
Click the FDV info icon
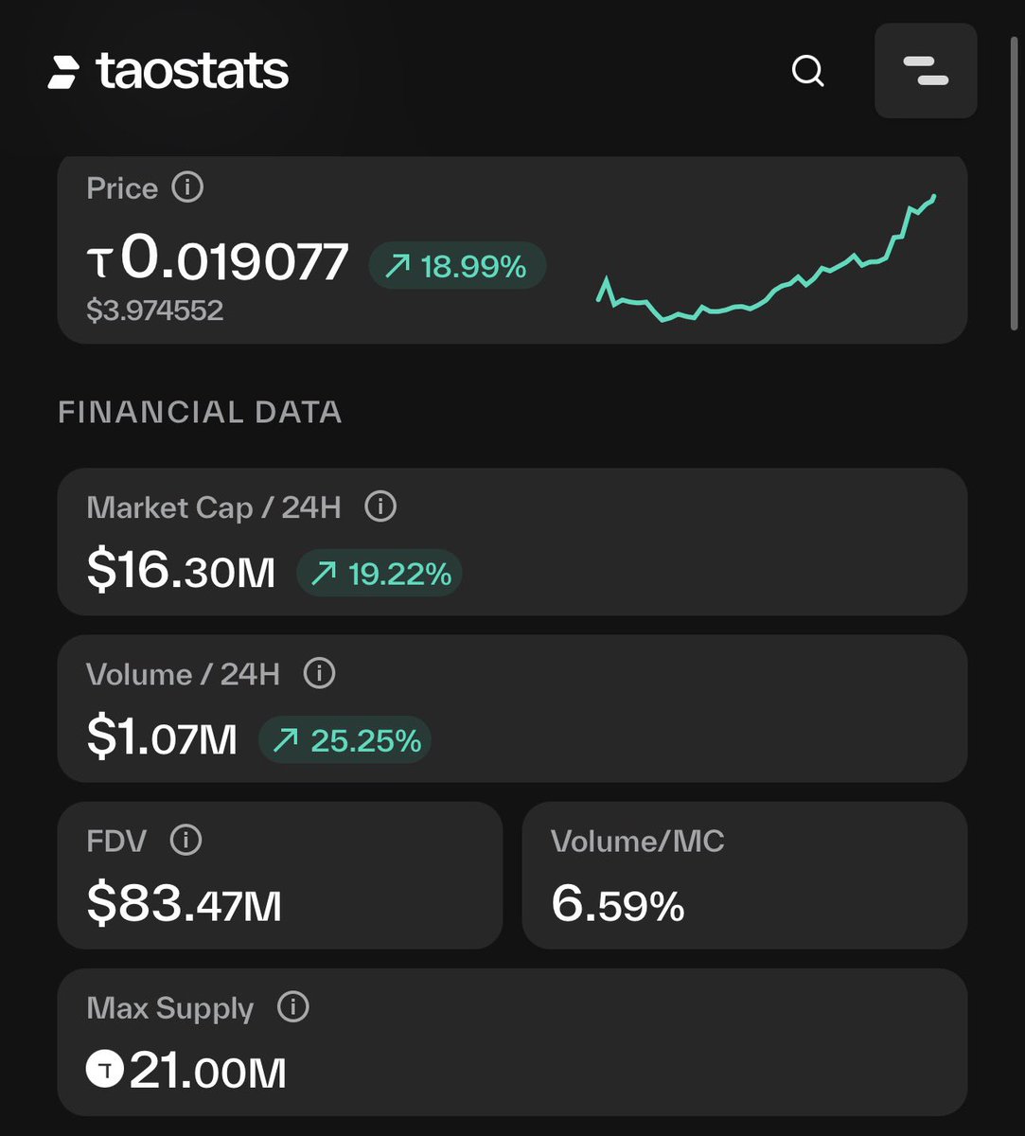point(186,840)
